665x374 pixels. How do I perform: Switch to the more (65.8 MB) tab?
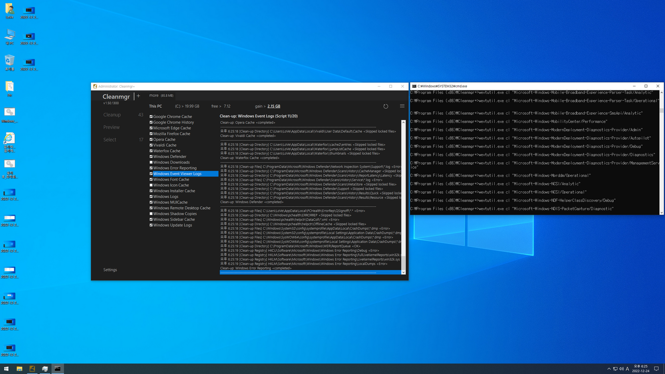point(161,95)
